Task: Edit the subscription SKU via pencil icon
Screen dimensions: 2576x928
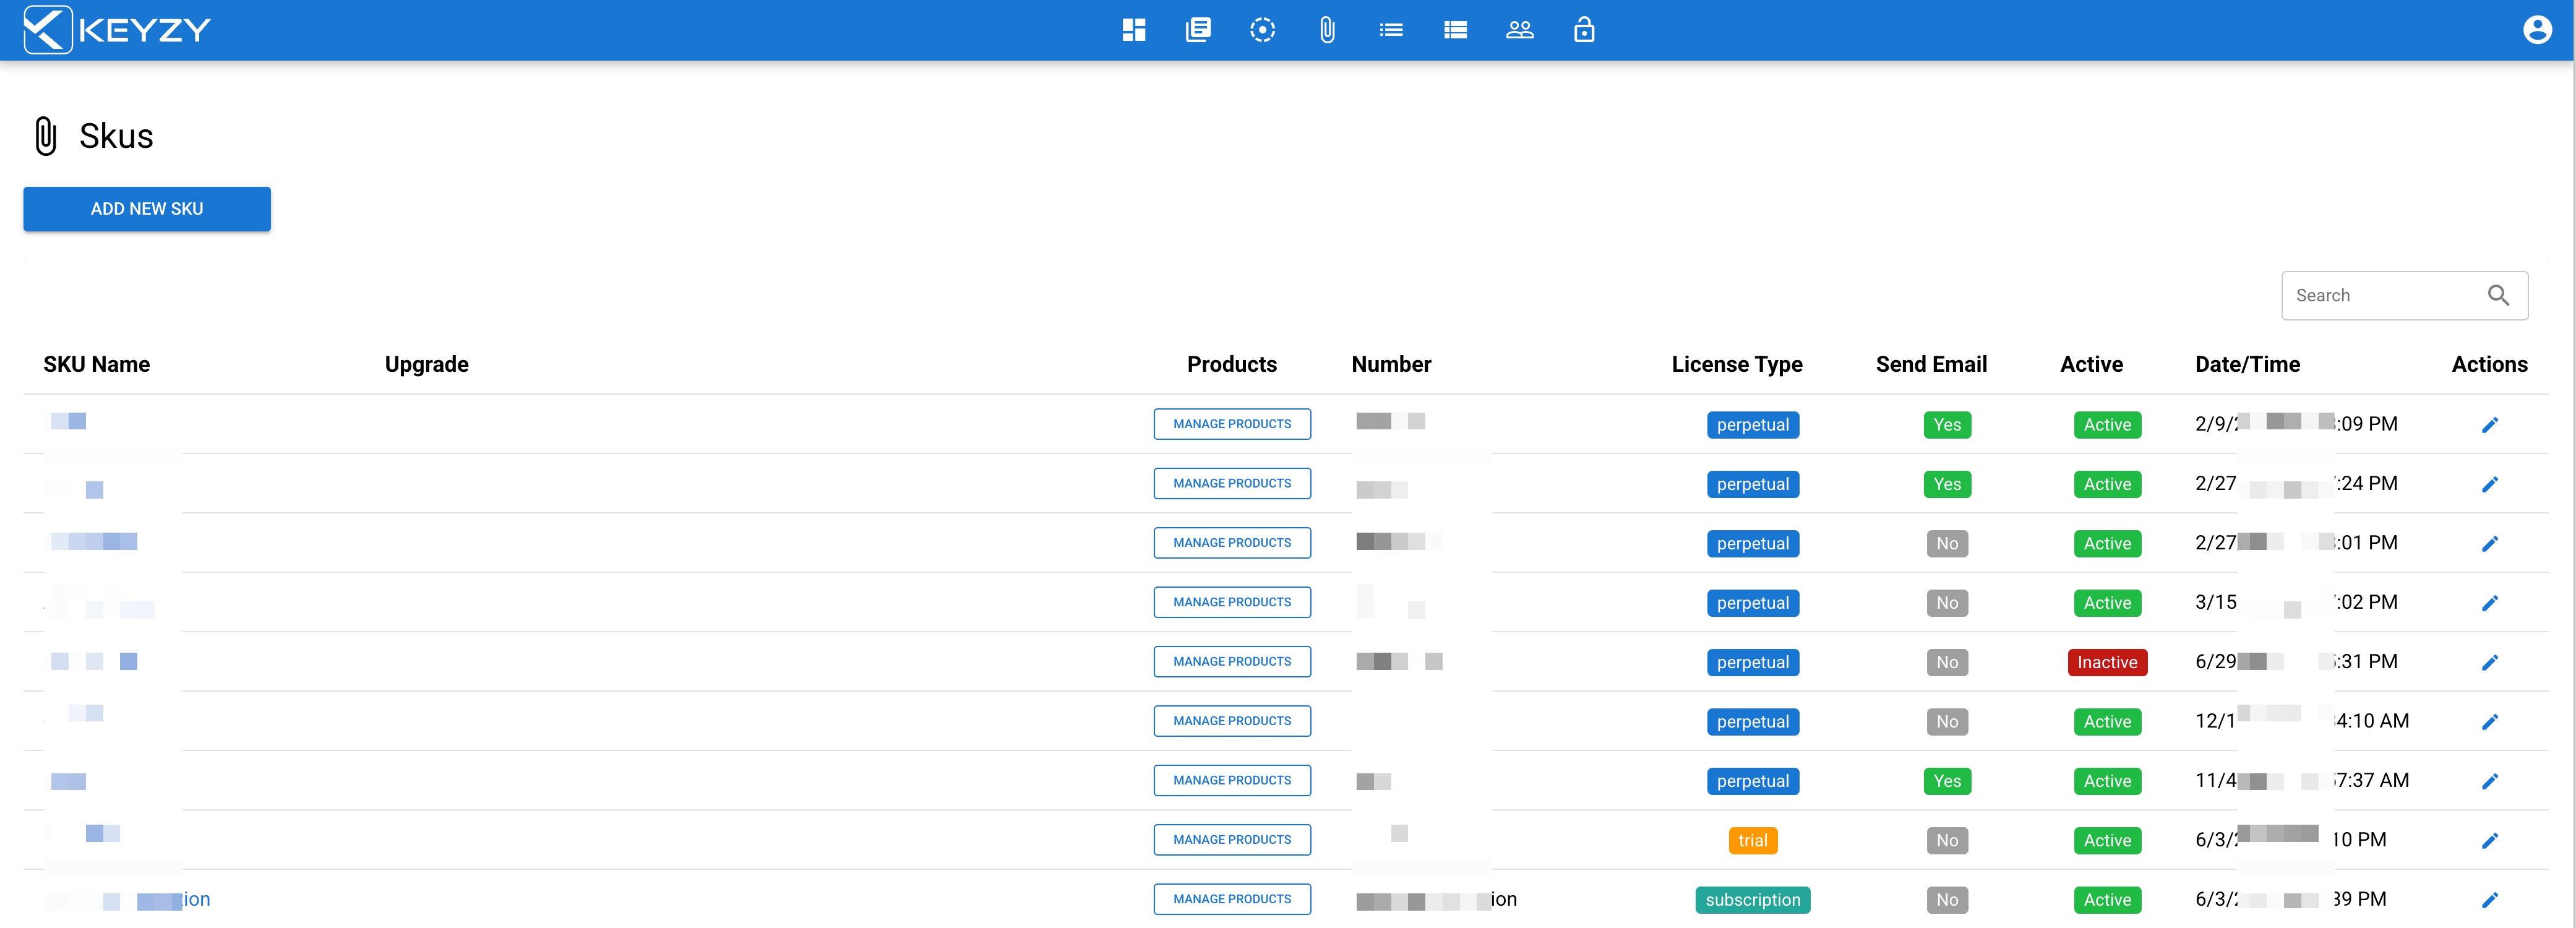Action: (2489, 900)
